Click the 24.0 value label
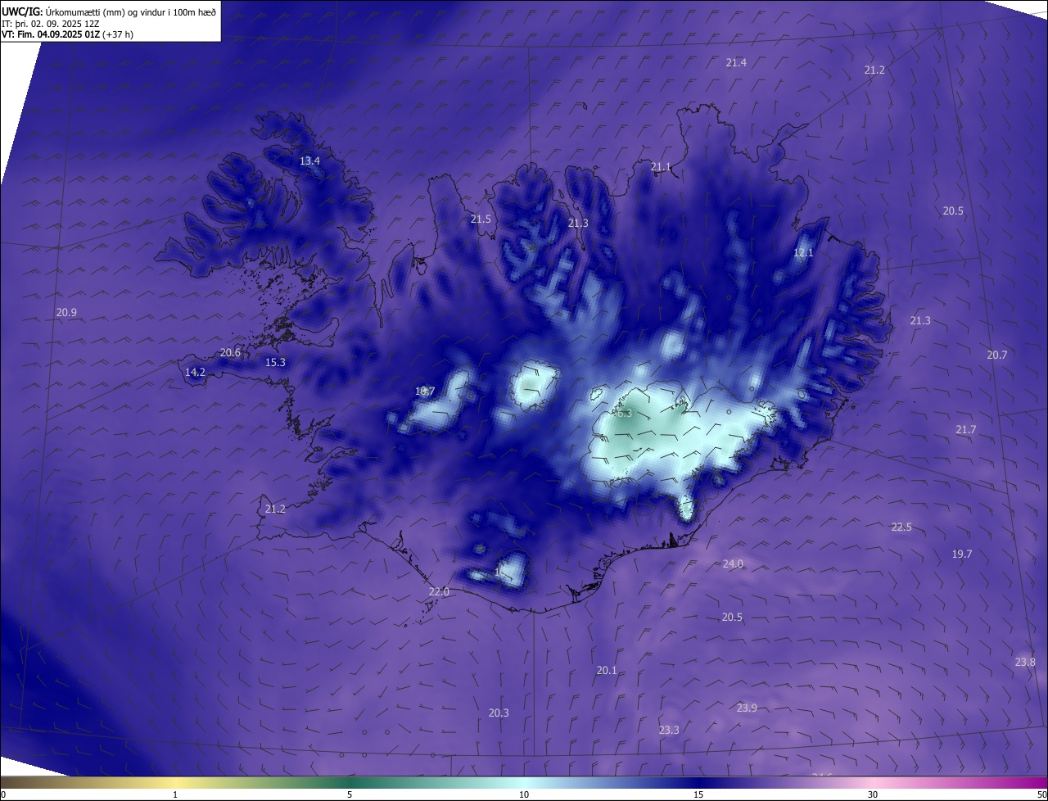Screen dimensions: 1048x801 [733, 563]
